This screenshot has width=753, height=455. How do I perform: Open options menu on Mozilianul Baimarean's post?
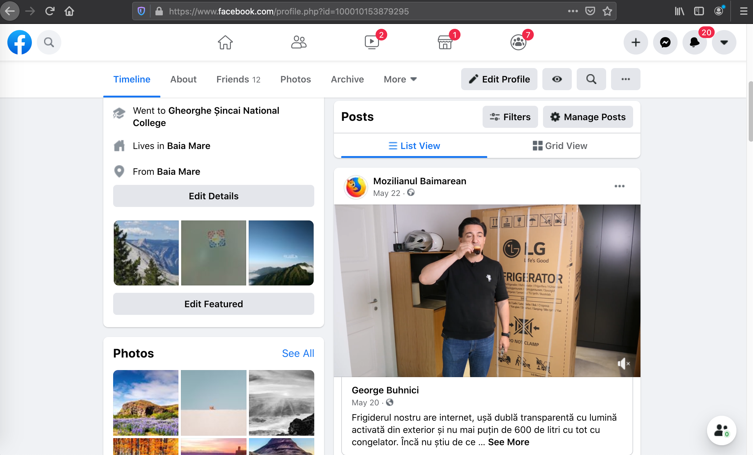(x=620, y=186)
